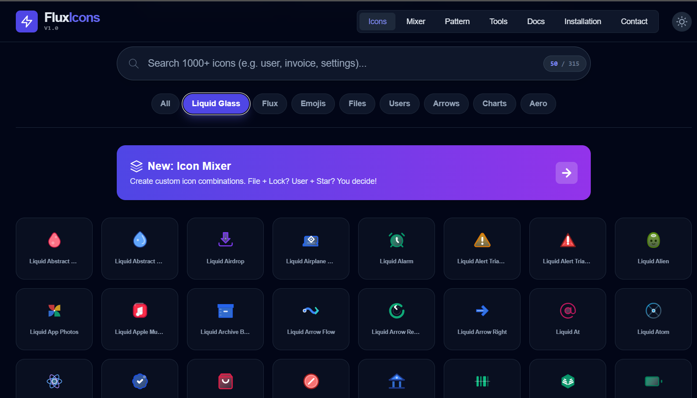The image size is (697, 398).
Task: Select the atom orbit icon in bottom row
Action: (54, 381)
